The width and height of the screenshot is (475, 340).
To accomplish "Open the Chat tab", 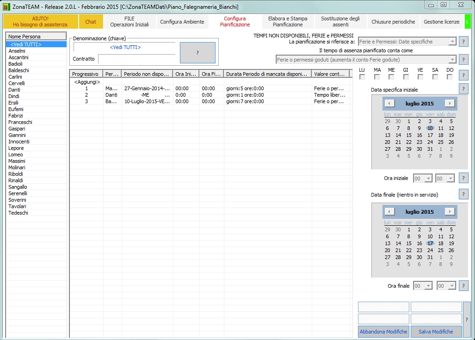I will (91, 22).
